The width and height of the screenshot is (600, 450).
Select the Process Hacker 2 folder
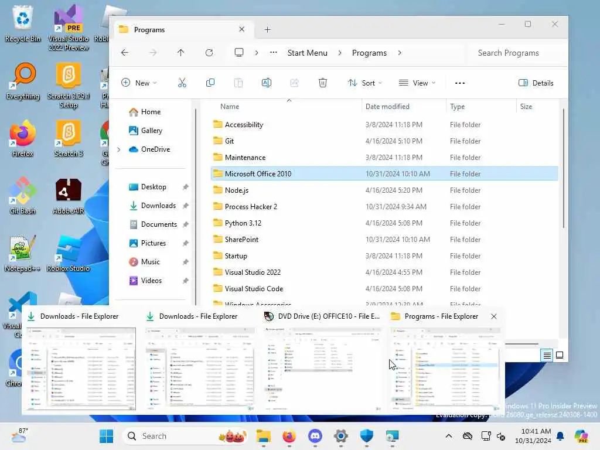tap(384, 207)
